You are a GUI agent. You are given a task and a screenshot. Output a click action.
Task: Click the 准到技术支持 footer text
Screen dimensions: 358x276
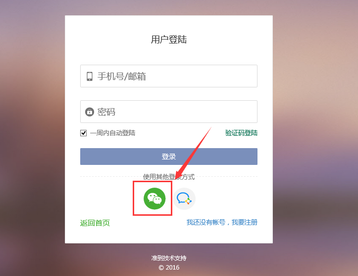pyautogui.click(x=169, y=258)
